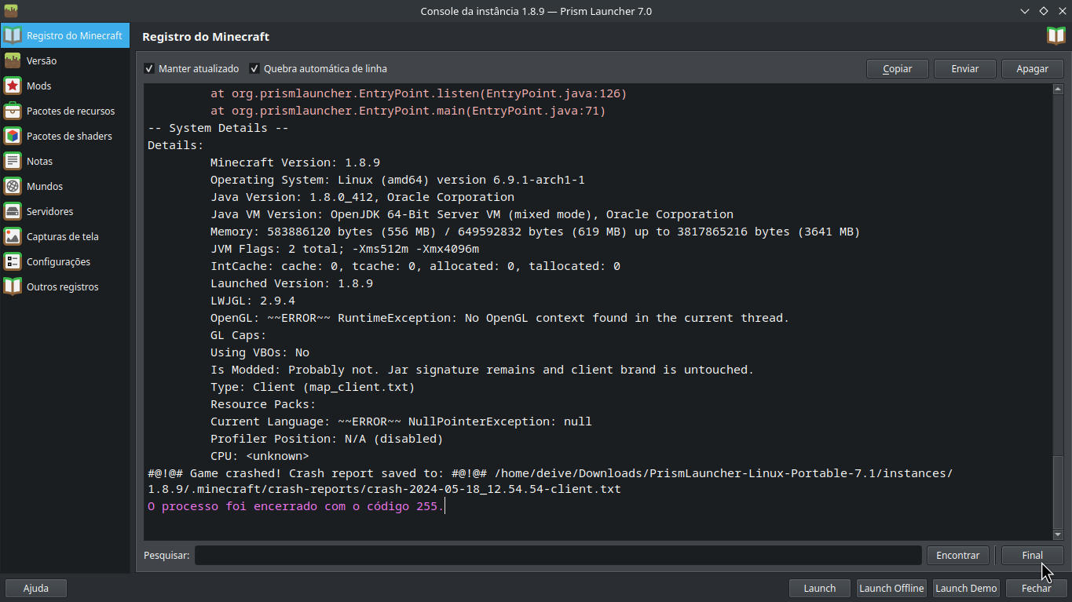Select the Pacotes de shaders cube icon

coord(13,136)
